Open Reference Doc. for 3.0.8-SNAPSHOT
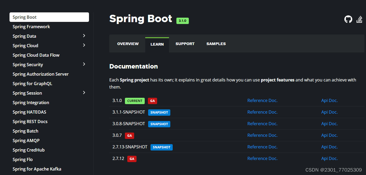The image size is (366, 175). click(x=262, y=124)
